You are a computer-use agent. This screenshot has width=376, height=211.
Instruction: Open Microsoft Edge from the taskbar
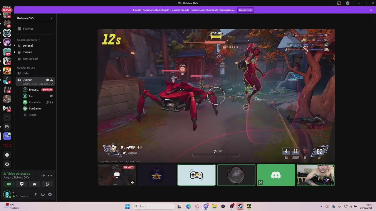coord(188,206)
